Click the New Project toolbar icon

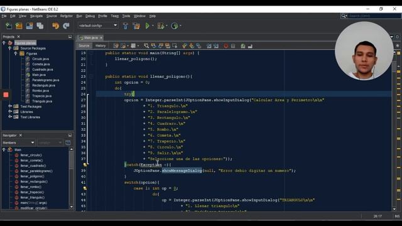tap(19, 26)
